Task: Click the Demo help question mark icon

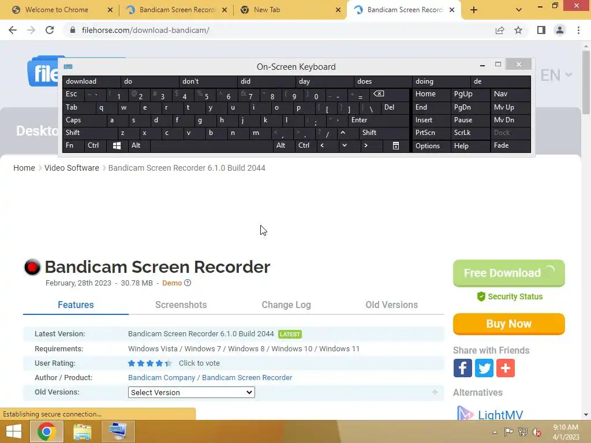Action: pos(188,283)
